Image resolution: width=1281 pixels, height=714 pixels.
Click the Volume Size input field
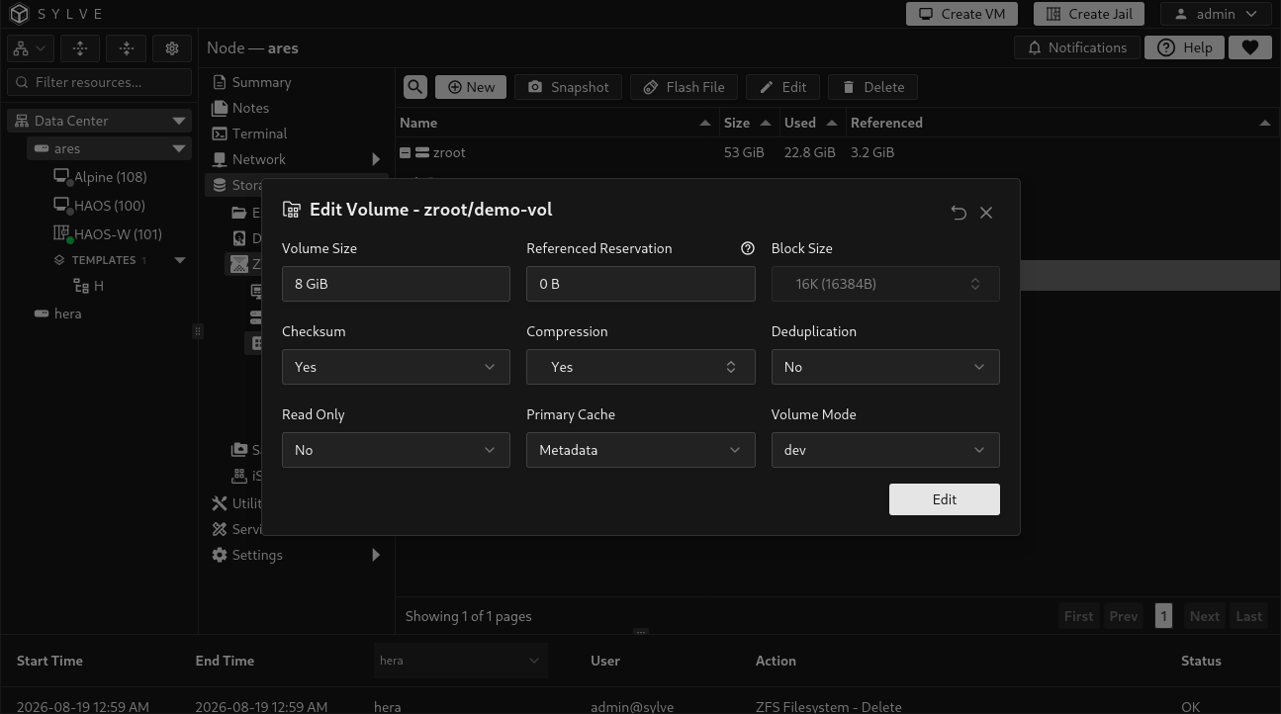point(396,284)
